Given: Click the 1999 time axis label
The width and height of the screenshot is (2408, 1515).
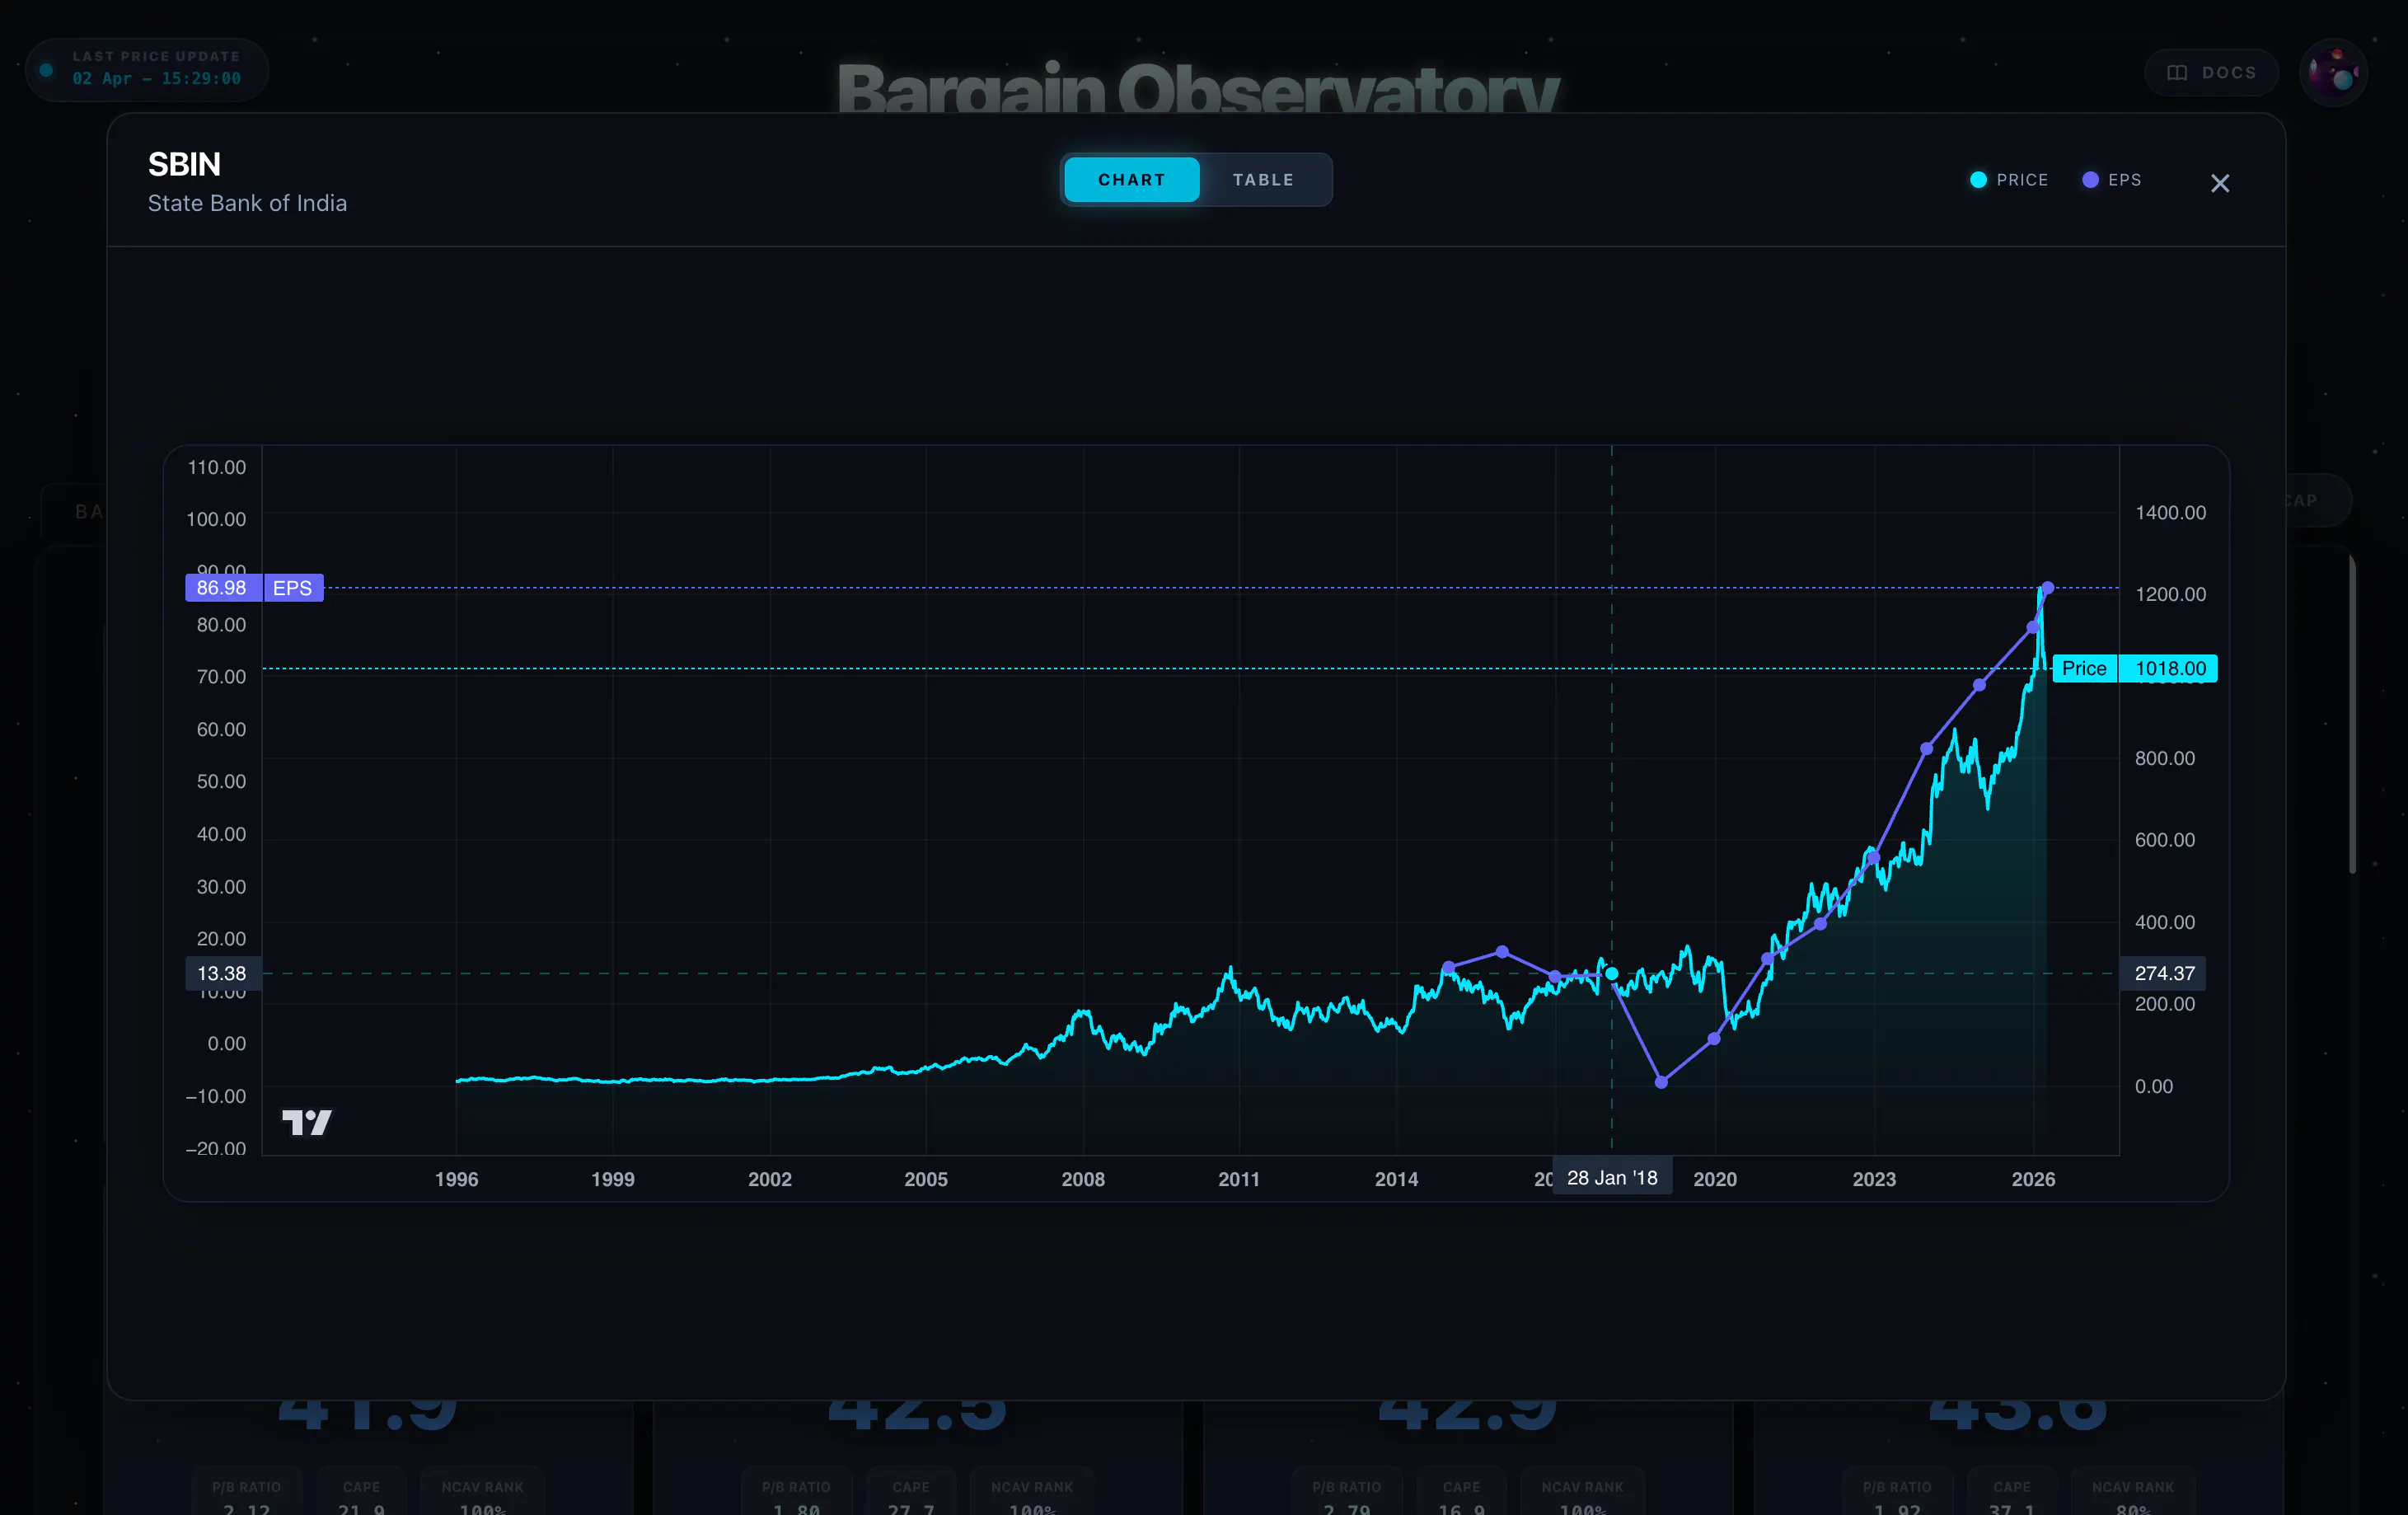Looking at the screenshot, I should tap(612, 1179).
